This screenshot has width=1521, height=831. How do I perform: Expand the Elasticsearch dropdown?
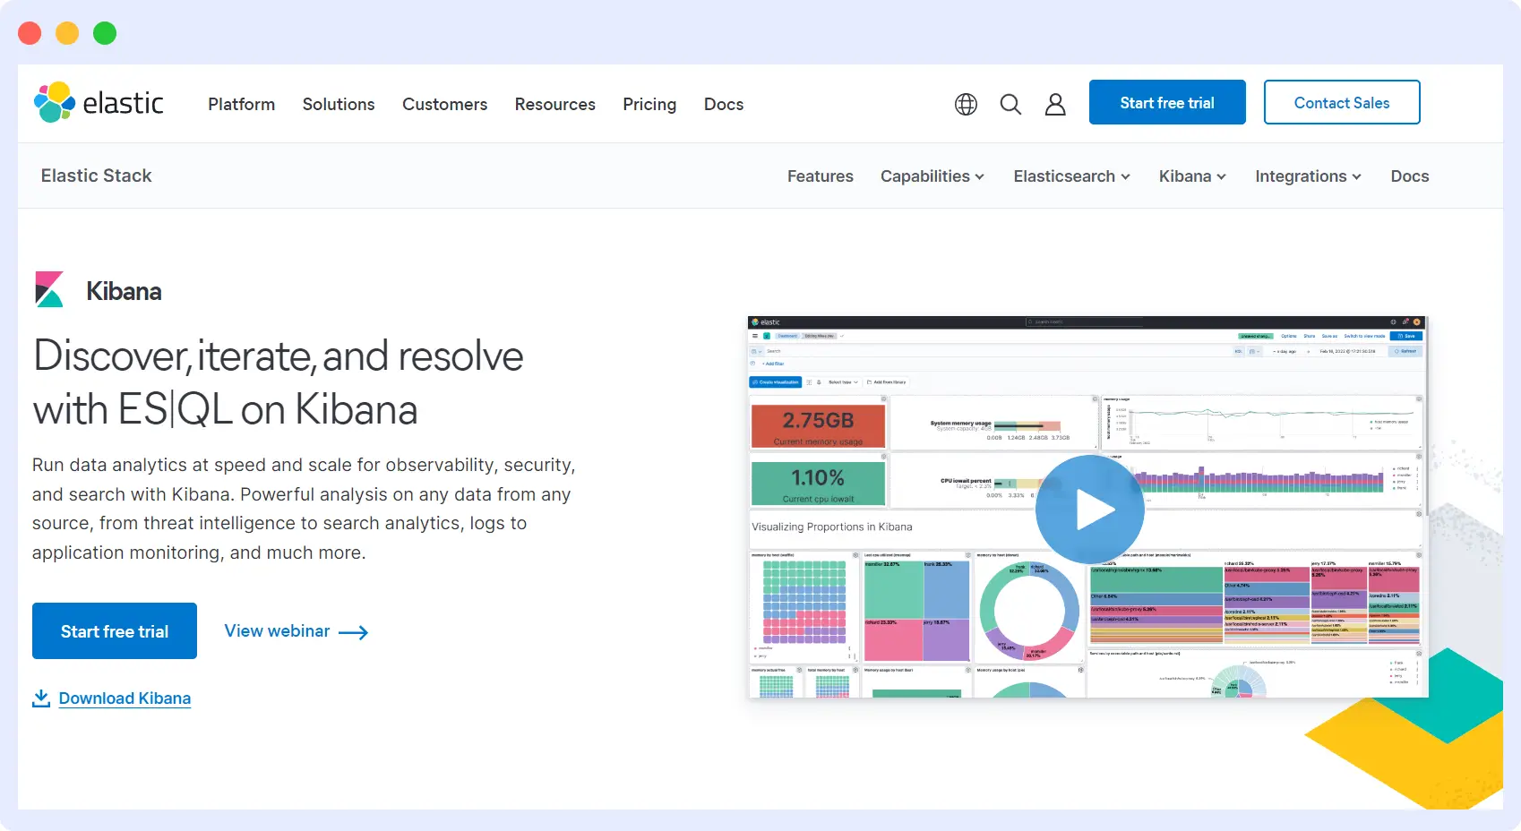pos(1072,176)
